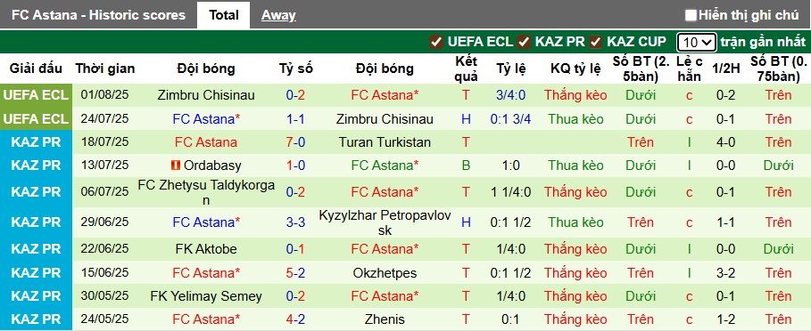Open the FK Yelimay Semey team link
This screenshot has height=331, width=811.
tap(206, 296)
